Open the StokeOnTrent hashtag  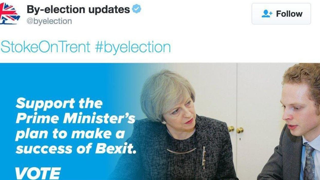pos(45,47)
